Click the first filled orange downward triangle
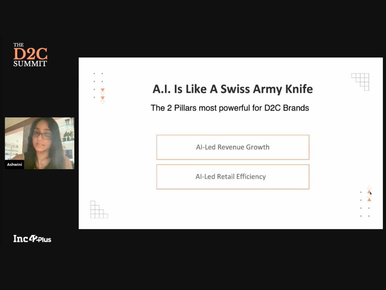Viewport: 386px width, 290px height. (x=103, y=90)
